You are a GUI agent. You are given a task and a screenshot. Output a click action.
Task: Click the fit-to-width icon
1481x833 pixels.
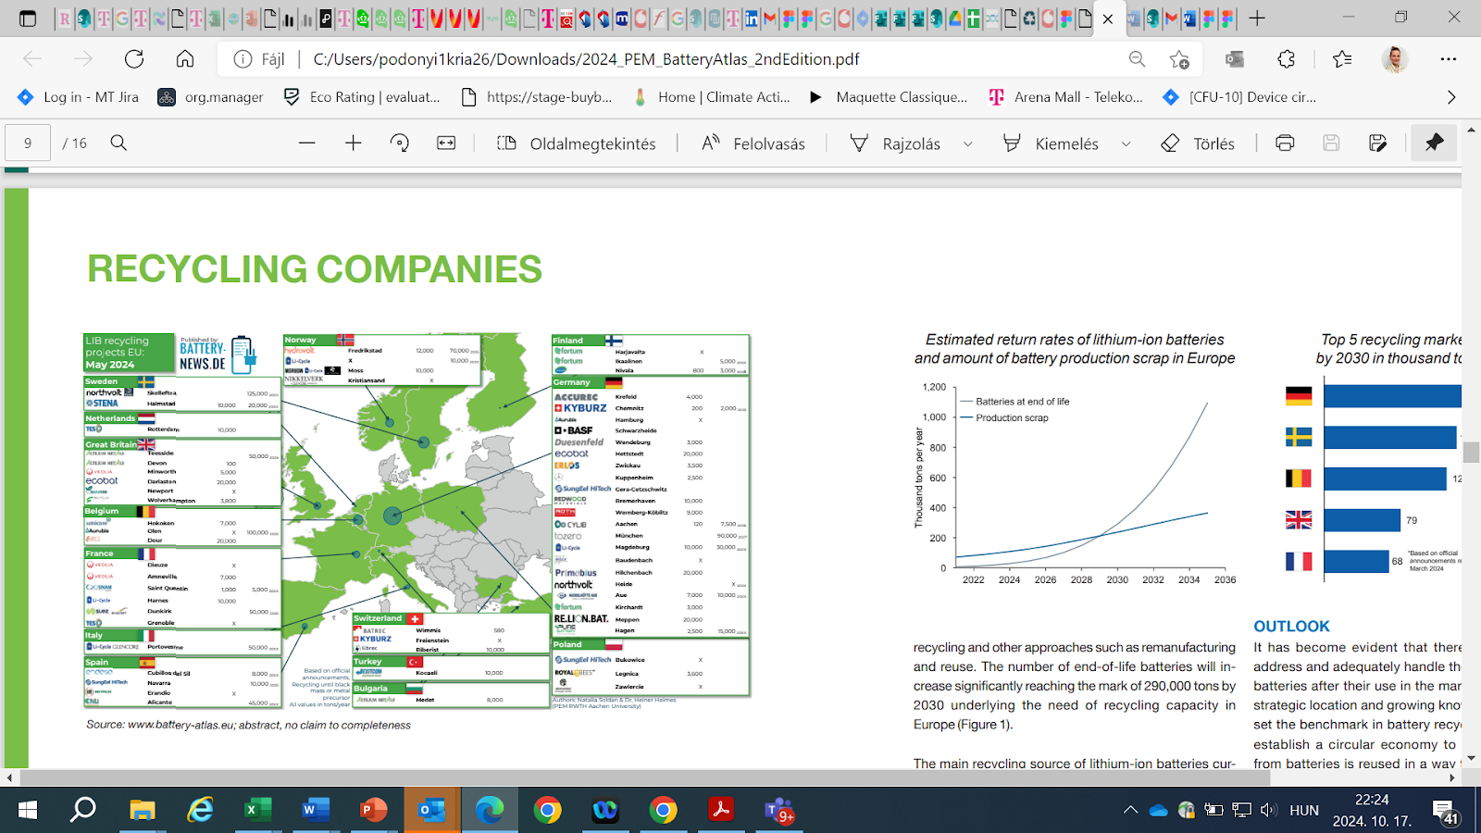[x=446, y=143]
